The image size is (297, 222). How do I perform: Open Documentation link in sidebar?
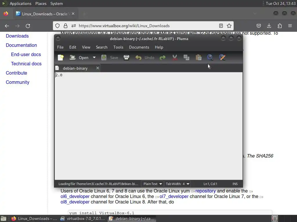click(21, 45)
